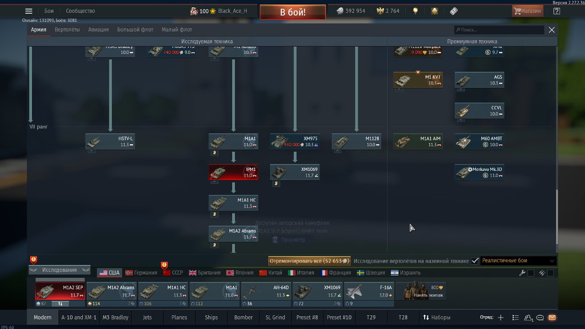
Task: Click the Golden Eagles currency icon
Action: [x=380, y=11]
